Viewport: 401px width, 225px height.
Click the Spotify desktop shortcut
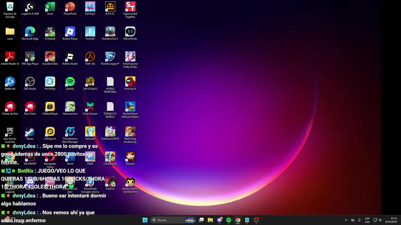coord(70,83)
